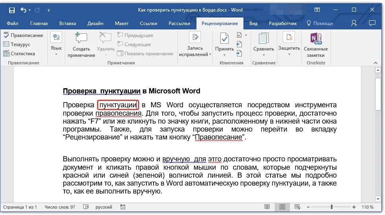Expand the Язык dropdown arrow
385x215 pixels.
coord(56,54)
